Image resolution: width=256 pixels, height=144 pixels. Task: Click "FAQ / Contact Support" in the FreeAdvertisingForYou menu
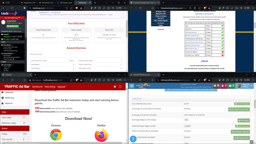tap(161, 21)
